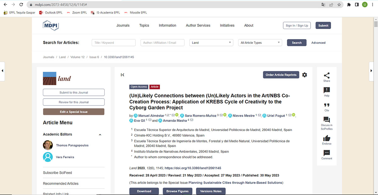
Task: Open the Comment speech bubble icon
Action: tap(327, 153)
